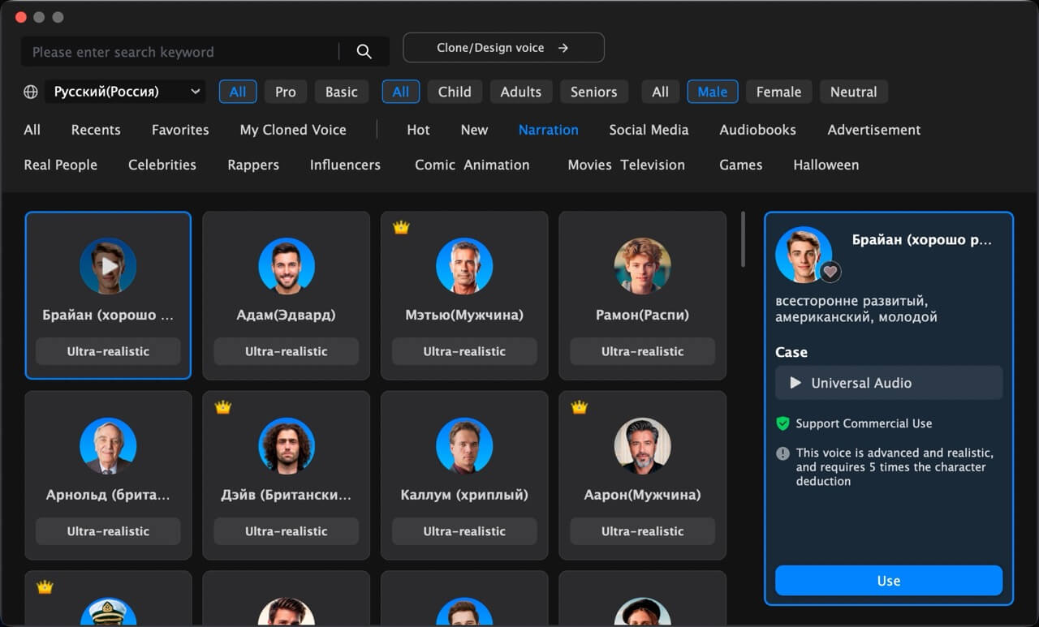The height and width of the screenshot is (627, 1039).
Task: Play the Universal Audio sample
Action: pyautogui.click(x=796, y=383)
